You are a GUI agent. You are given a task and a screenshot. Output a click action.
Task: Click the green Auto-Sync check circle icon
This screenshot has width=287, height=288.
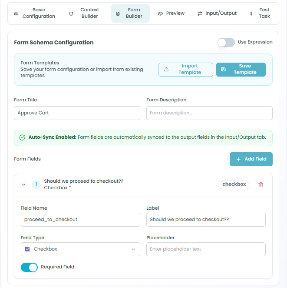coord(22,137)
